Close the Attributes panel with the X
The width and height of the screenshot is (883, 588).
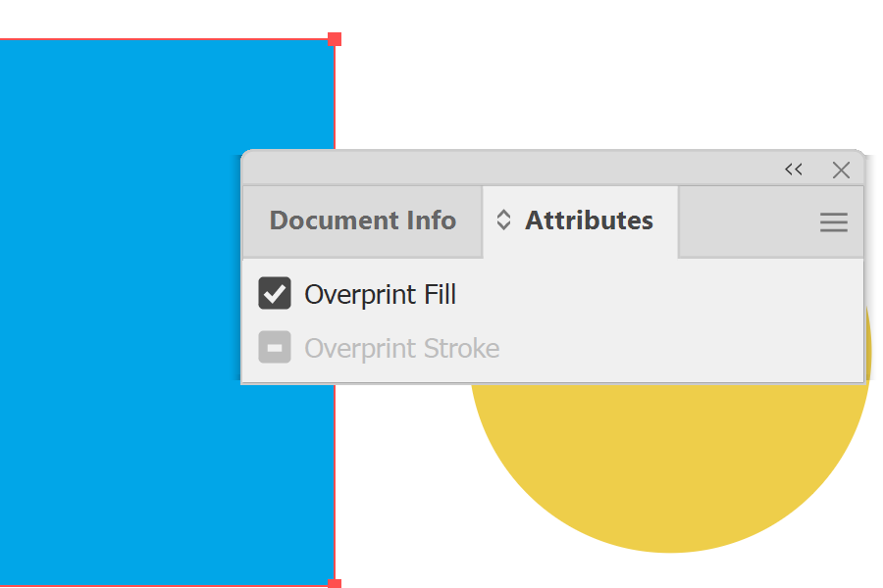(841, 170)
